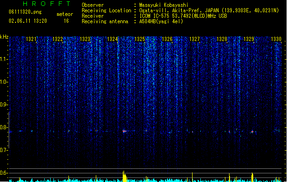Click the 0.9 kHz frequency label
287x182 pixels.
[x=4, y=105]
